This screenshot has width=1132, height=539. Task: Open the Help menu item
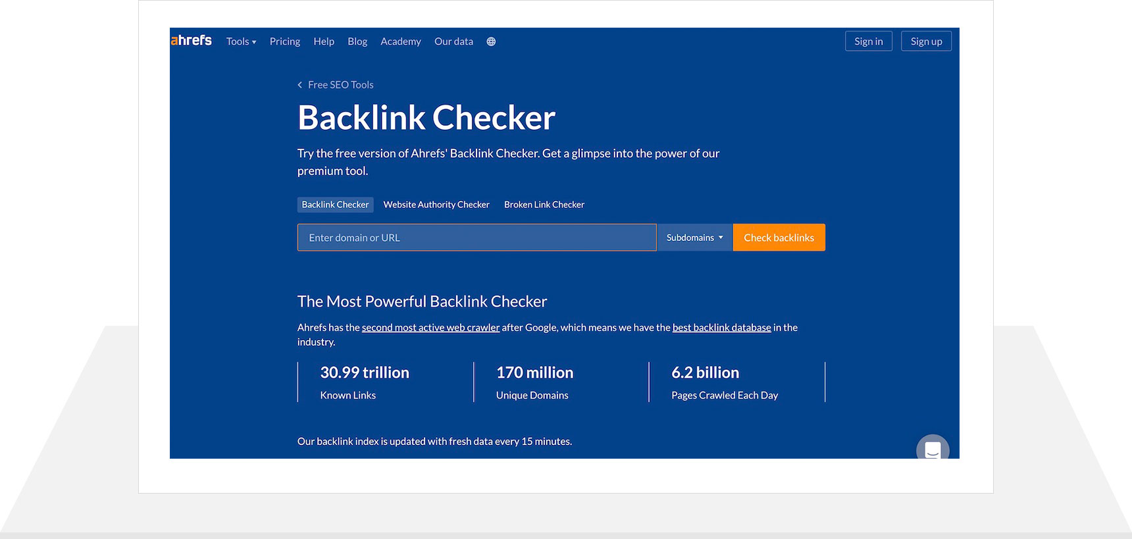[x=324, y=41]
